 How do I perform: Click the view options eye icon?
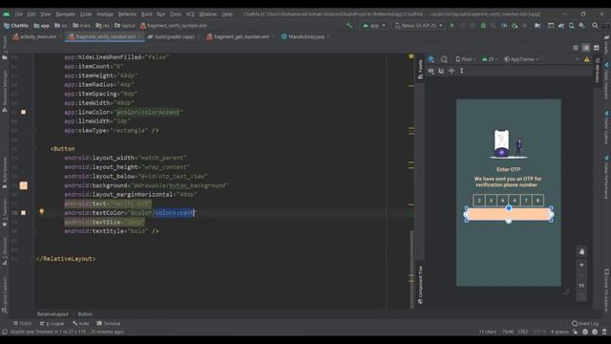click(x=431, y=71)
